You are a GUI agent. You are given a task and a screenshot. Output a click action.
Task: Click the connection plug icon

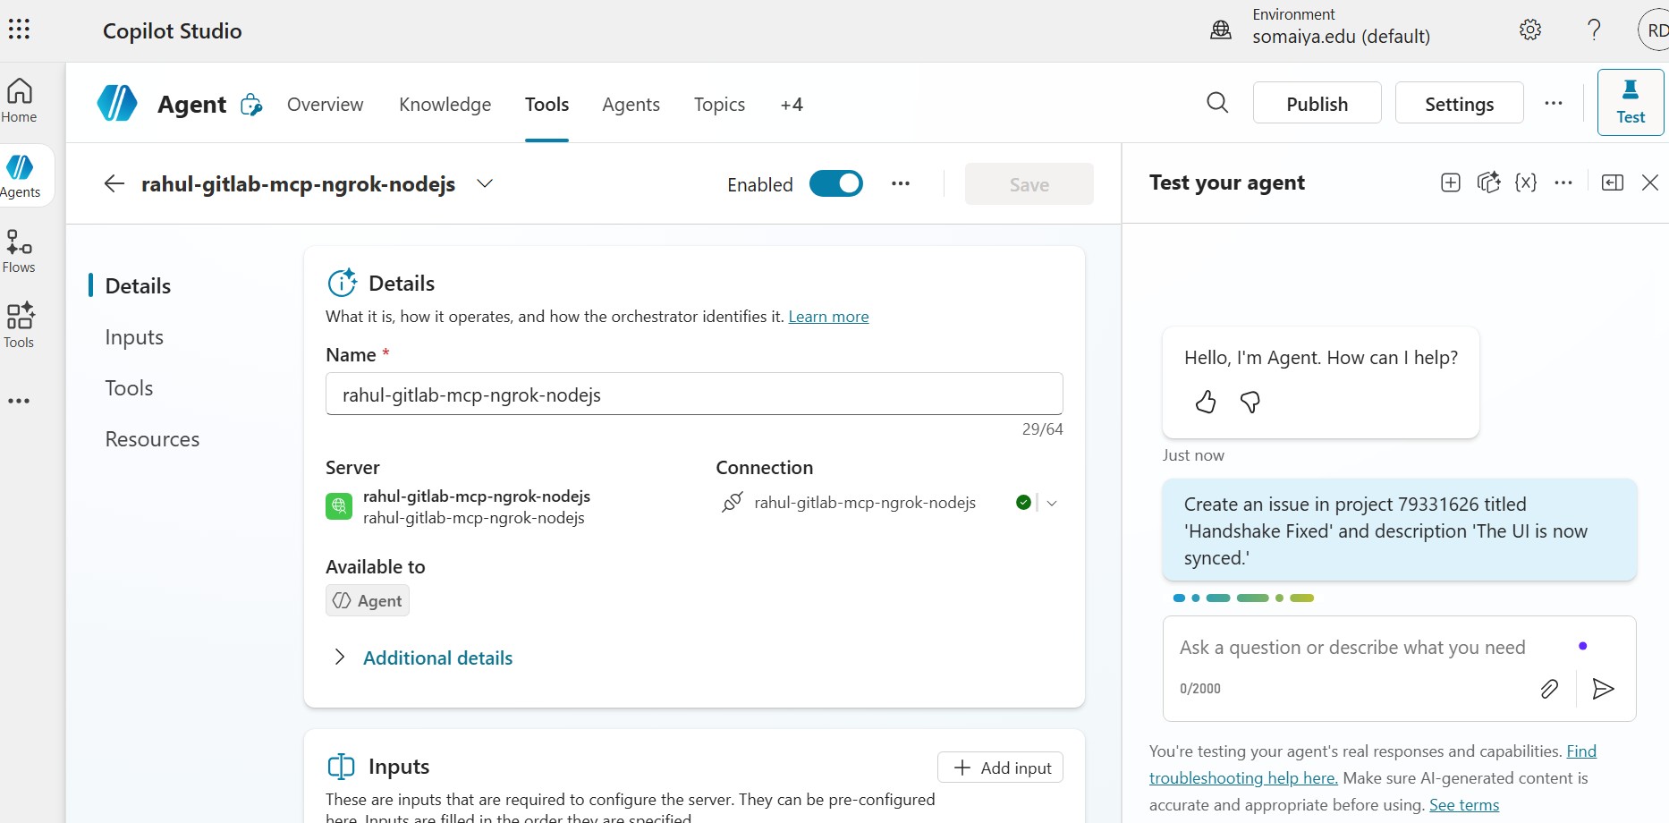point(733,503)
